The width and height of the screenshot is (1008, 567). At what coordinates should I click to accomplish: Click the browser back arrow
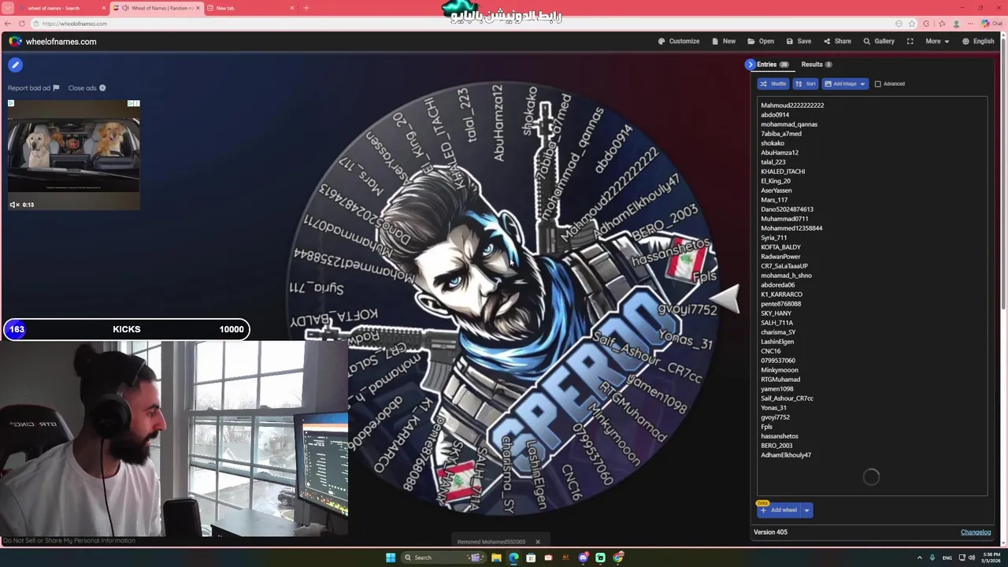(9, 24)
